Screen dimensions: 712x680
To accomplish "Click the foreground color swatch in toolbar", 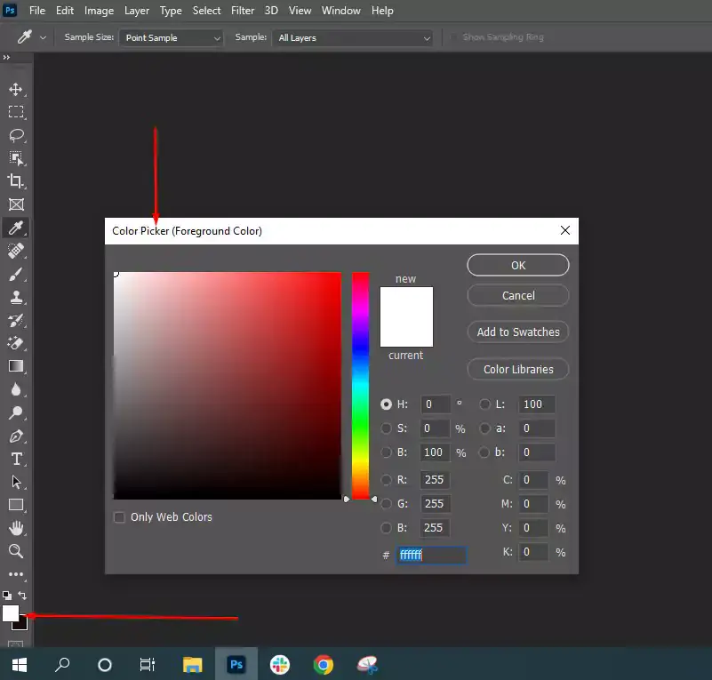I will (x=10, y=612).
